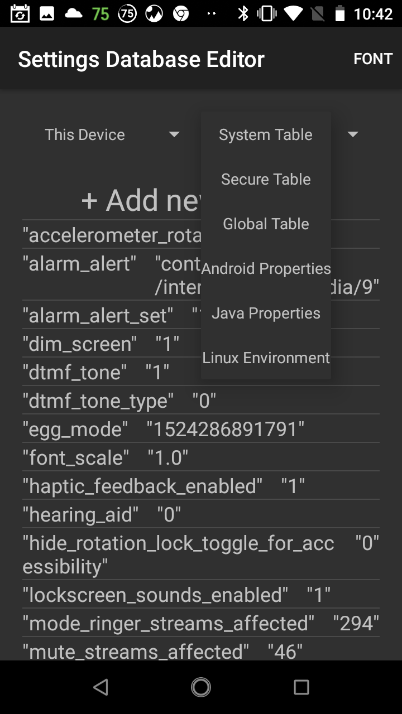
Task: Tap the table selector dropdown arrow
Action: pos(353,134)
